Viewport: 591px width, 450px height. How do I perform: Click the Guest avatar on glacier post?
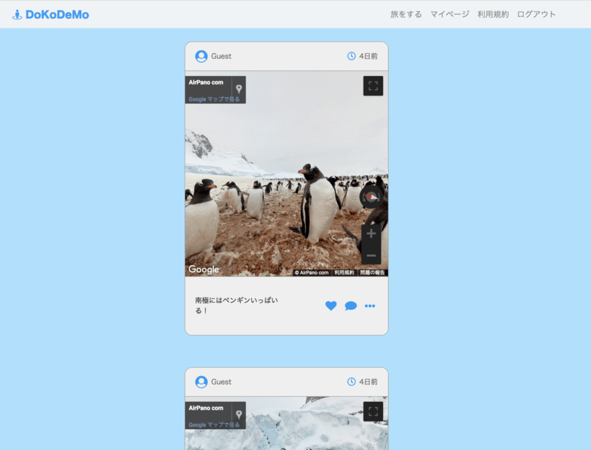201,382
